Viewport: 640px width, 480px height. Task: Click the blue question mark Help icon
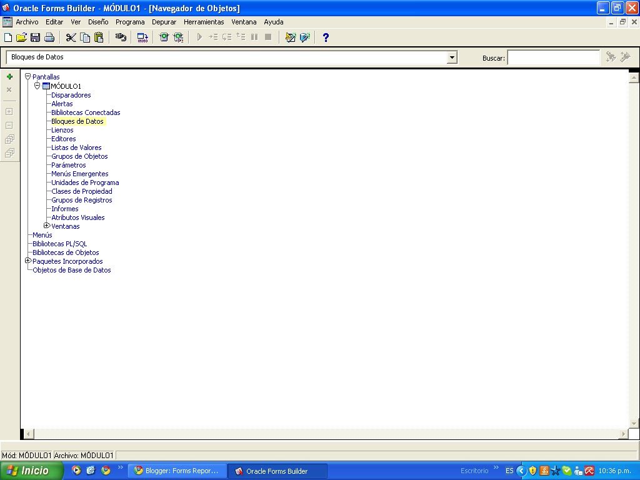(x=326, y=37)
